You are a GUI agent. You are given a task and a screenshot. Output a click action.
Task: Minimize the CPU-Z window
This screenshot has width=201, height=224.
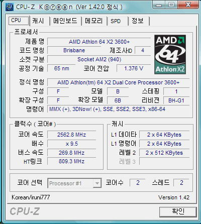tap(159, 5)
